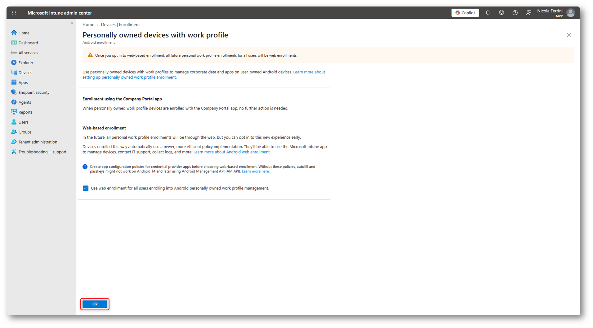
Task: Open the app launcher waffle icon
Action: (14, 13)
